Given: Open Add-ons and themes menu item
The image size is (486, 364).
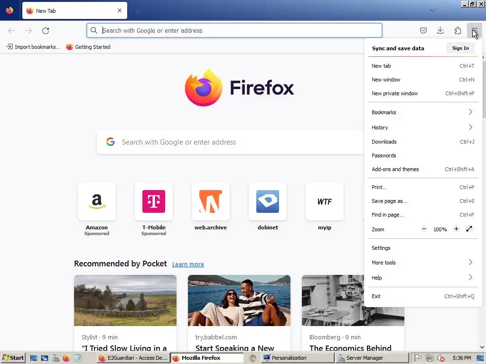Looking at the screenshot, I should coord(423,169).
